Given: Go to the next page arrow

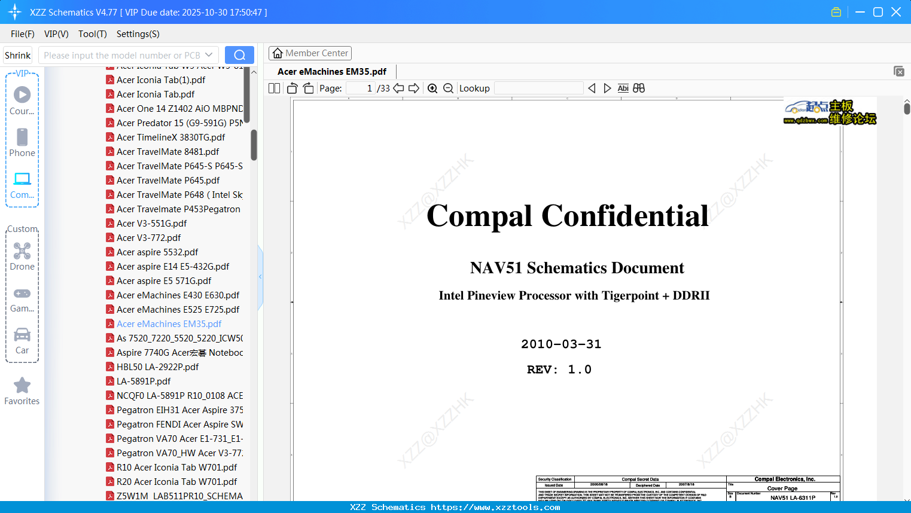Looking at the screenshot, I should coord(414,88).
